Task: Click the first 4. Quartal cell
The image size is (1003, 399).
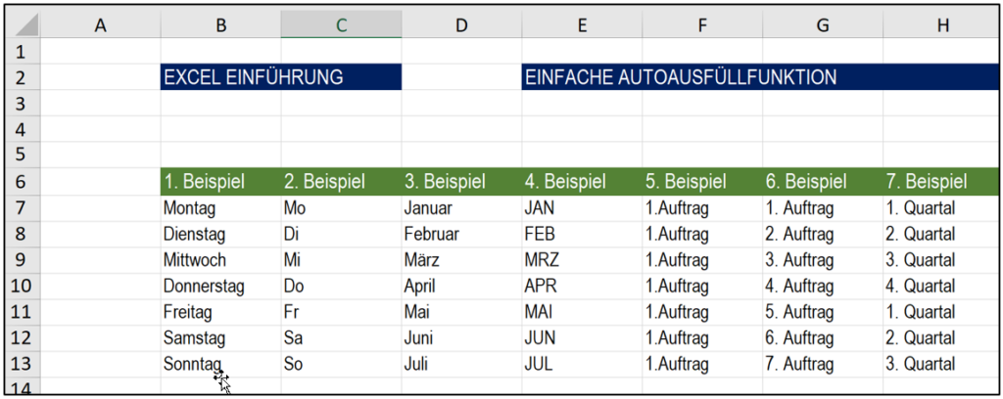Action: click(941, 286)
